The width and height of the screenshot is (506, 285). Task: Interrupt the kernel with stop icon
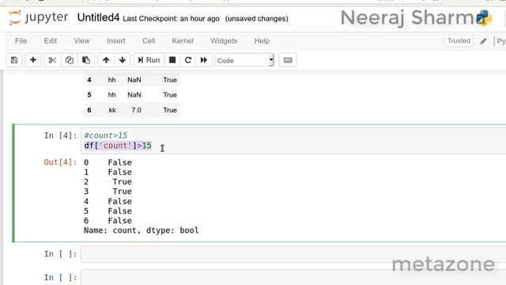coord(172,60)
